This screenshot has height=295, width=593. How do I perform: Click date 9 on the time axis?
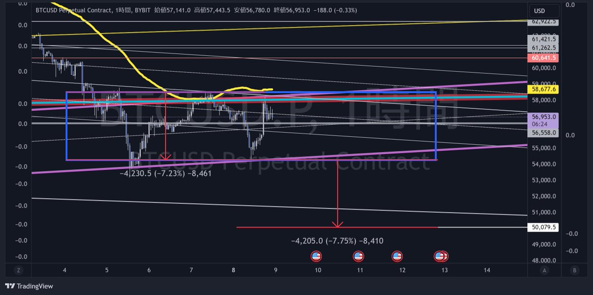tap(275, 270)
